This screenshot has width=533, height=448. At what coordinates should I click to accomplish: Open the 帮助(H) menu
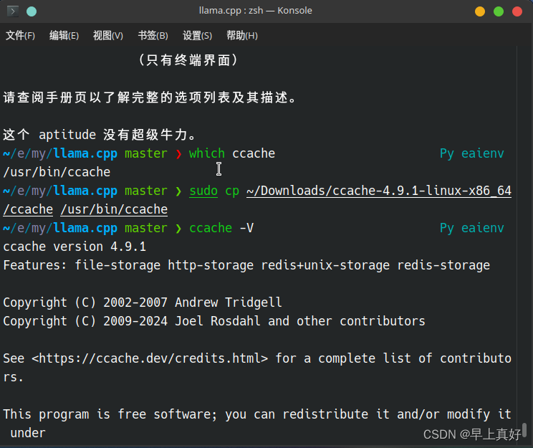click(242, 35)
